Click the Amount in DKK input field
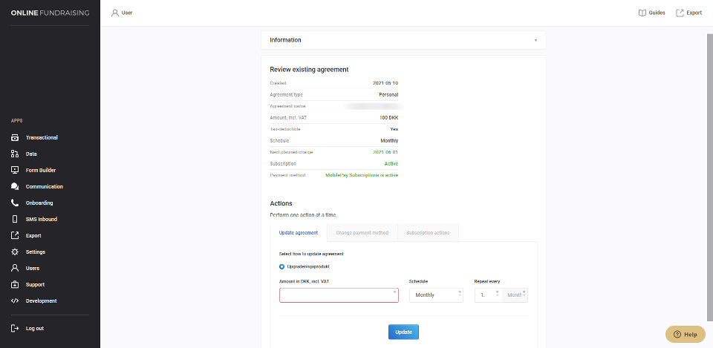Screen dimensions: 713x348 339,295
